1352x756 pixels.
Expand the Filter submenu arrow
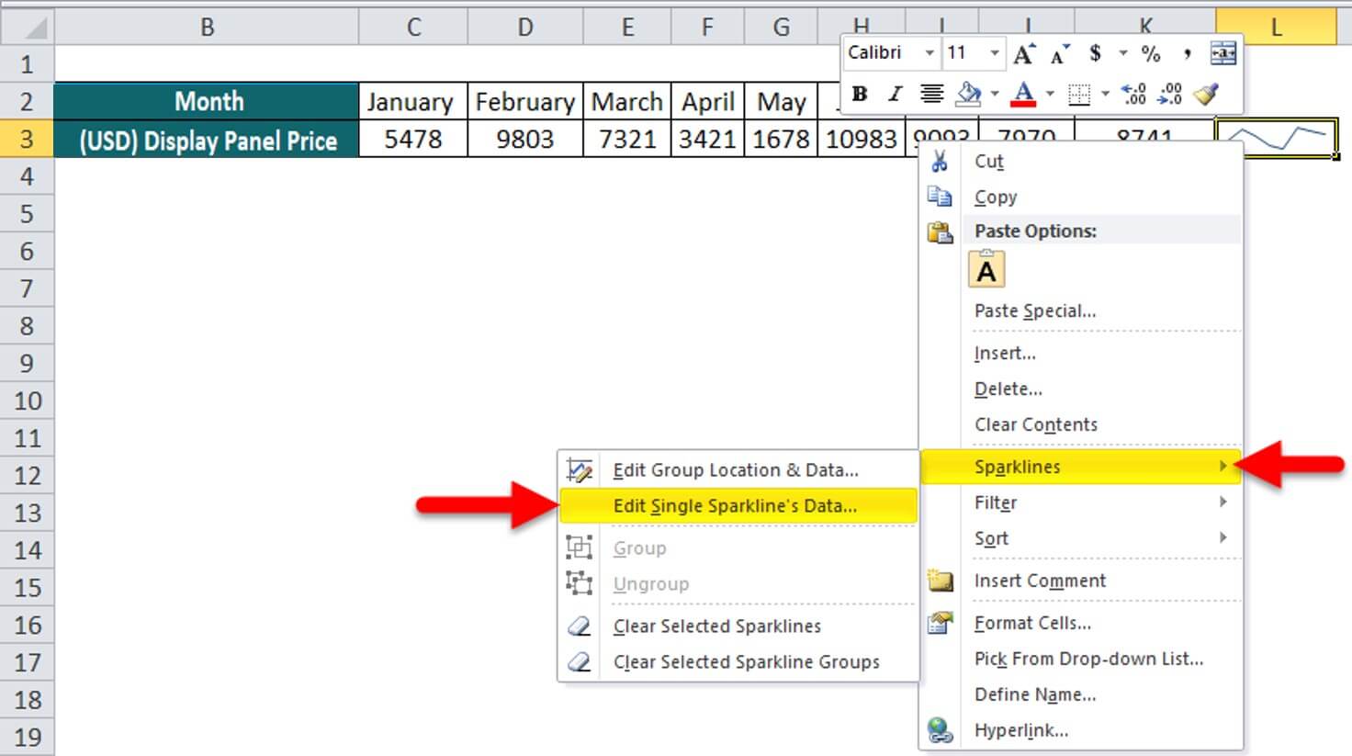tap(1222, 502)
